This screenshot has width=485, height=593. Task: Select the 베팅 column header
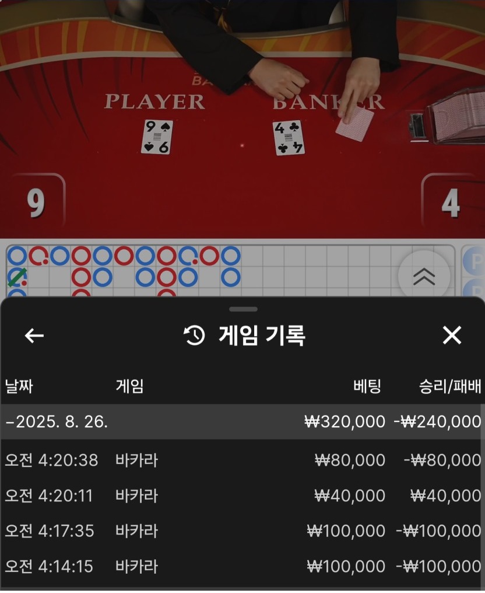[x=367, y=386]
